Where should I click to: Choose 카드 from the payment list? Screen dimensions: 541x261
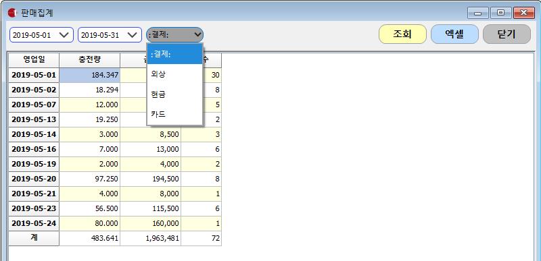coord(174,114)
